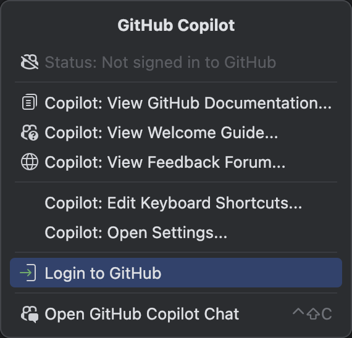Click the globe icon for Feedback Forum
The image size is (352, 338).
[x=30, y=162]
